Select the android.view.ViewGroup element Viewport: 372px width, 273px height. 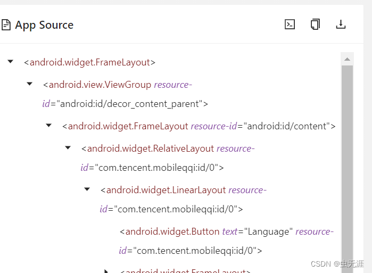125,94
